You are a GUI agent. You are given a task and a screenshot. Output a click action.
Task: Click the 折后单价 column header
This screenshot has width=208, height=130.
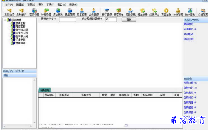pyautogui.click(x=148, y=95)
